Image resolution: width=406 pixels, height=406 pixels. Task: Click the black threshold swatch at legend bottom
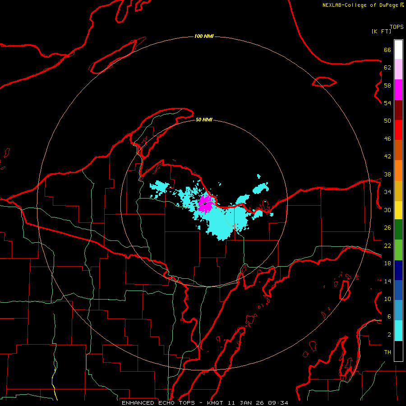pos(398,351)
